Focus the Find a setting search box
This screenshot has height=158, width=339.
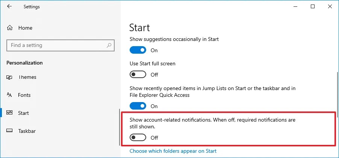[61, 45]
